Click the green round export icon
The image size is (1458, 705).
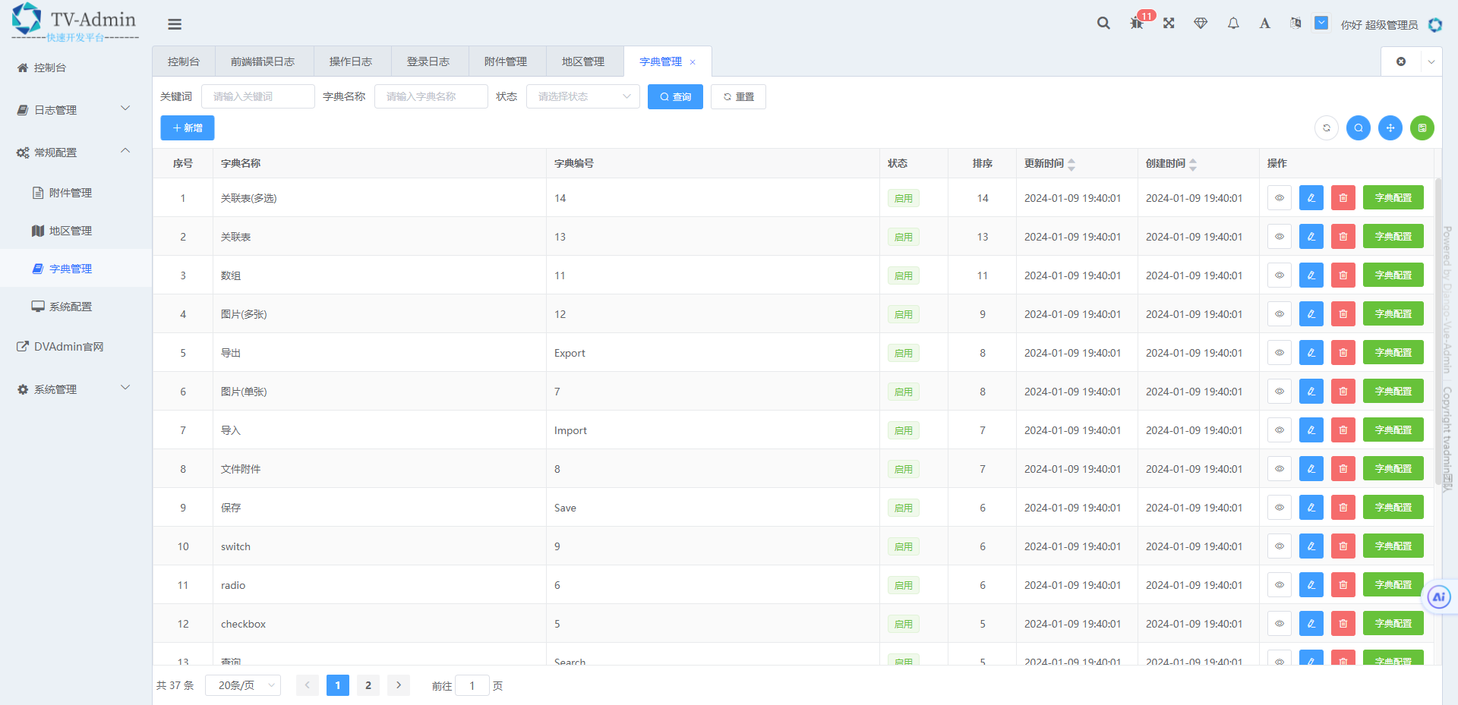point(1422,128)
